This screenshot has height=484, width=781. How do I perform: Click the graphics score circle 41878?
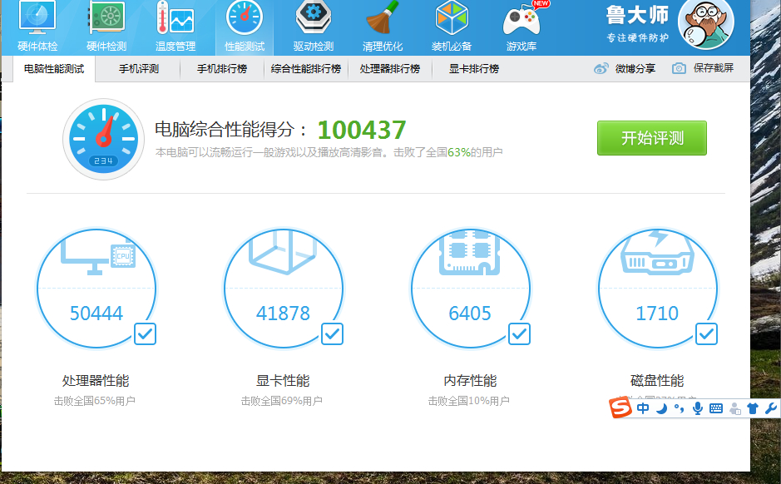[x=284, y=289]
